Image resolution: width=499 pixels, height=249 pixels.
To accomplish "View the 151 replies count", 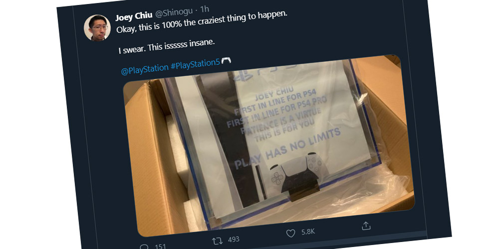I will coord(161,247).
